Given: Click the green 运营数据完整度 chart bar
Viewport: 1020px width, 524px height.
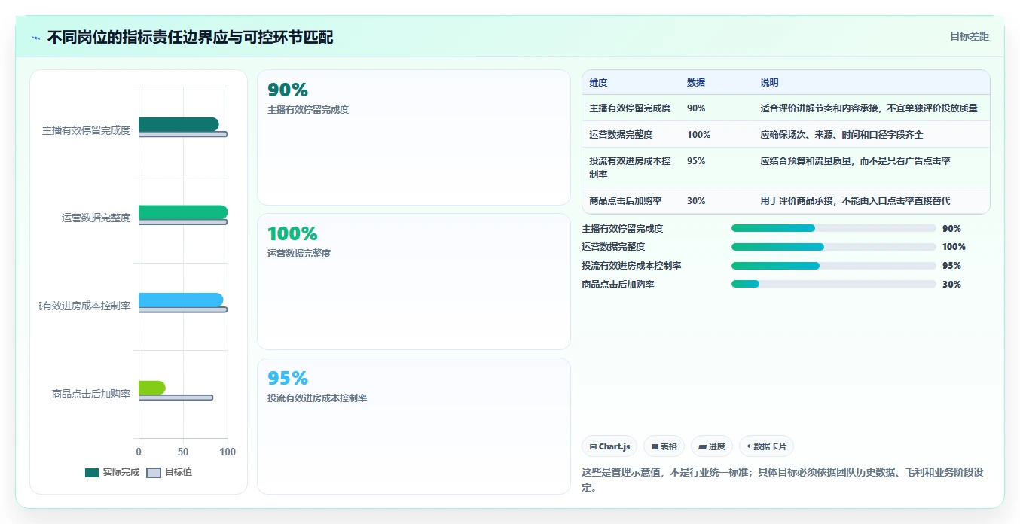Looking at the screenshot, I should 183,212.
